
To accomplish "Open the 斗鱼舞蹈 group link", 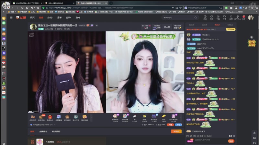I will click(x=50, y=142).
